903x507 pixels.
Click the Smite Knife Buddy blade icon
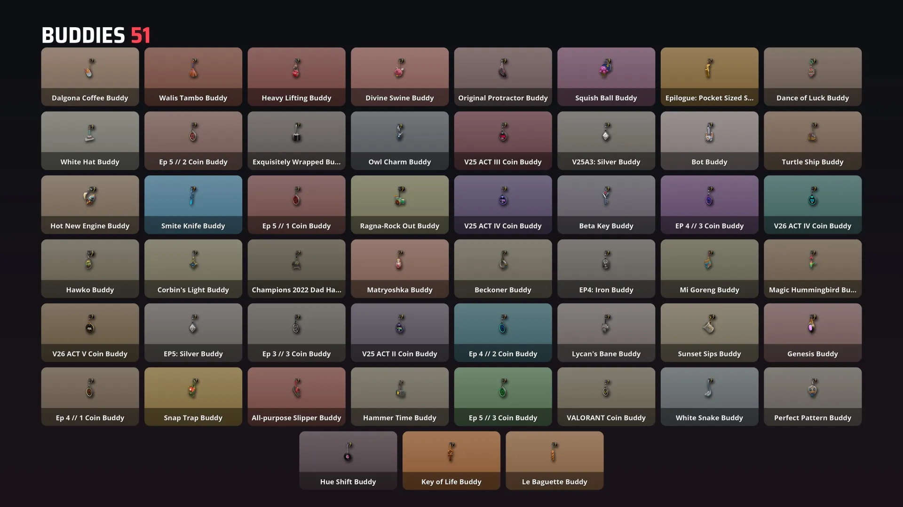193,196
